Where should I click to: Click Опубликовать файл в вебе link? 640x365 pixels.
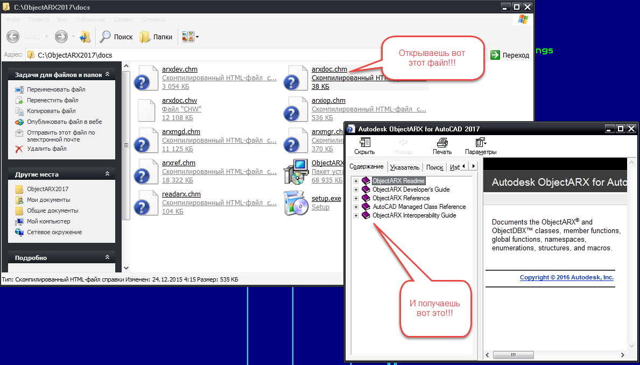(x=65, y=122)
